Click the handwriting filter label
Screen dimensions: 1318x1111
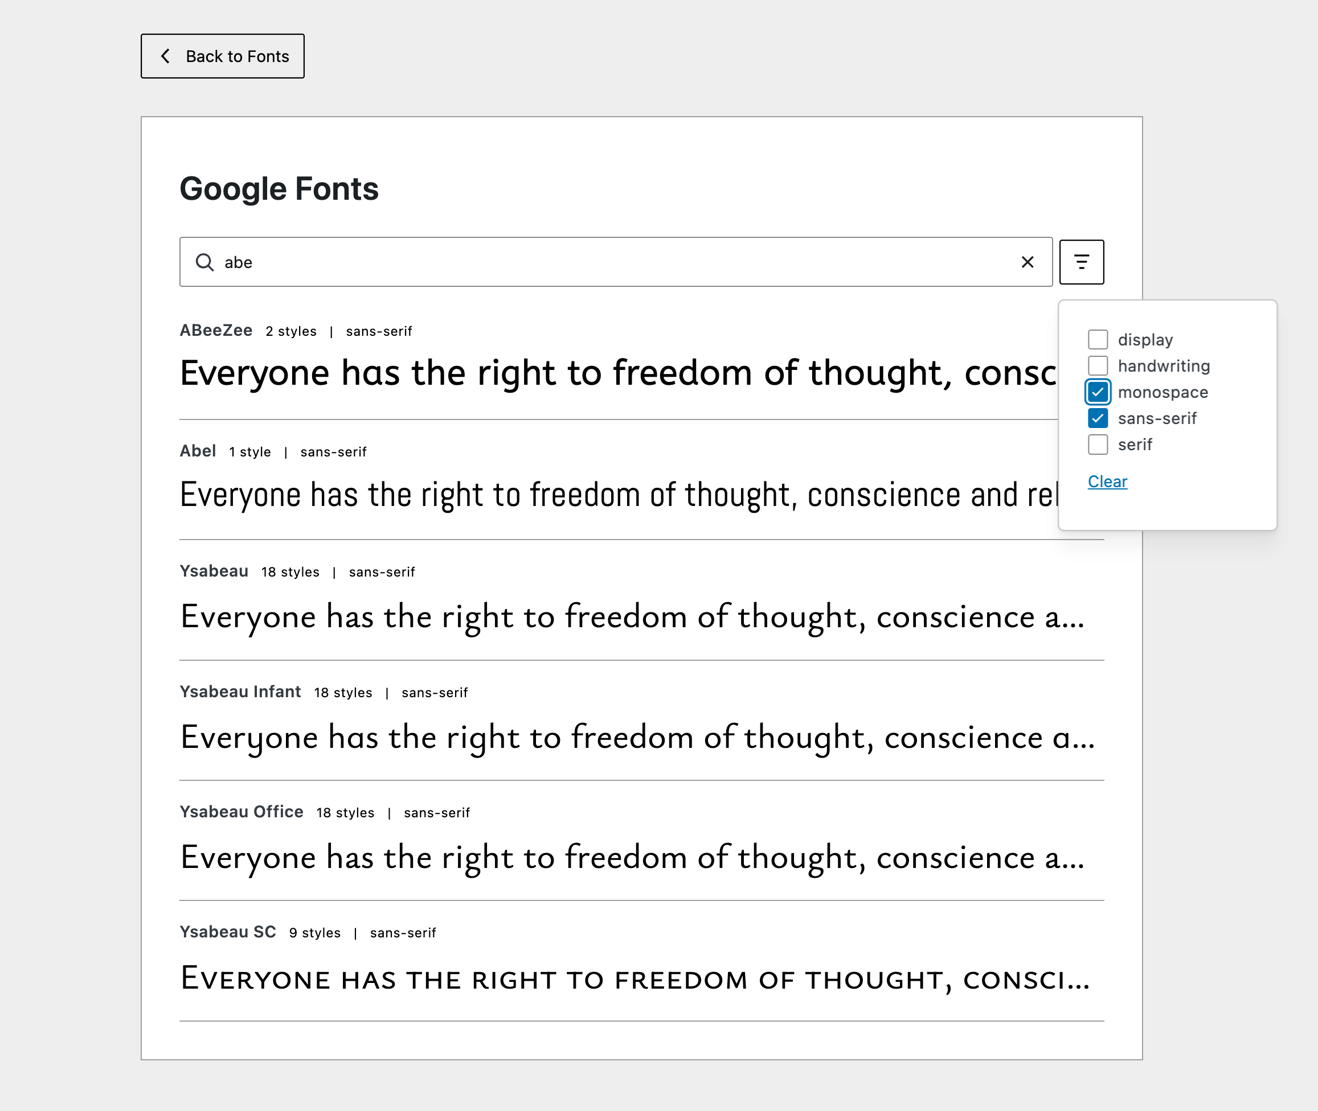1164,366
